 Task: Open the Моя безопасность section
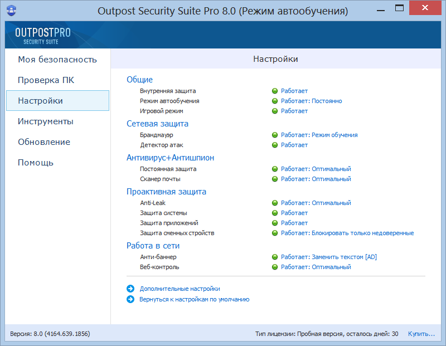[57, 60]
